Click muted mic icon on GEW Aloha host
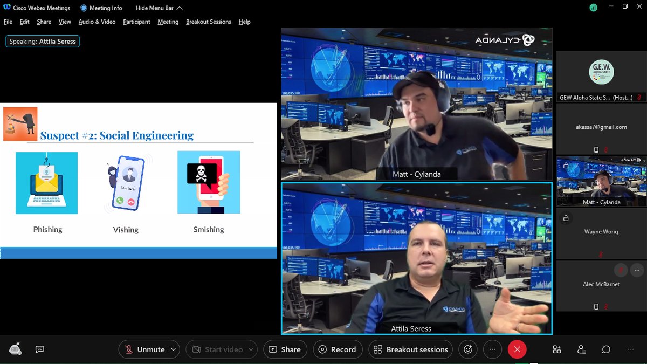 639,98
